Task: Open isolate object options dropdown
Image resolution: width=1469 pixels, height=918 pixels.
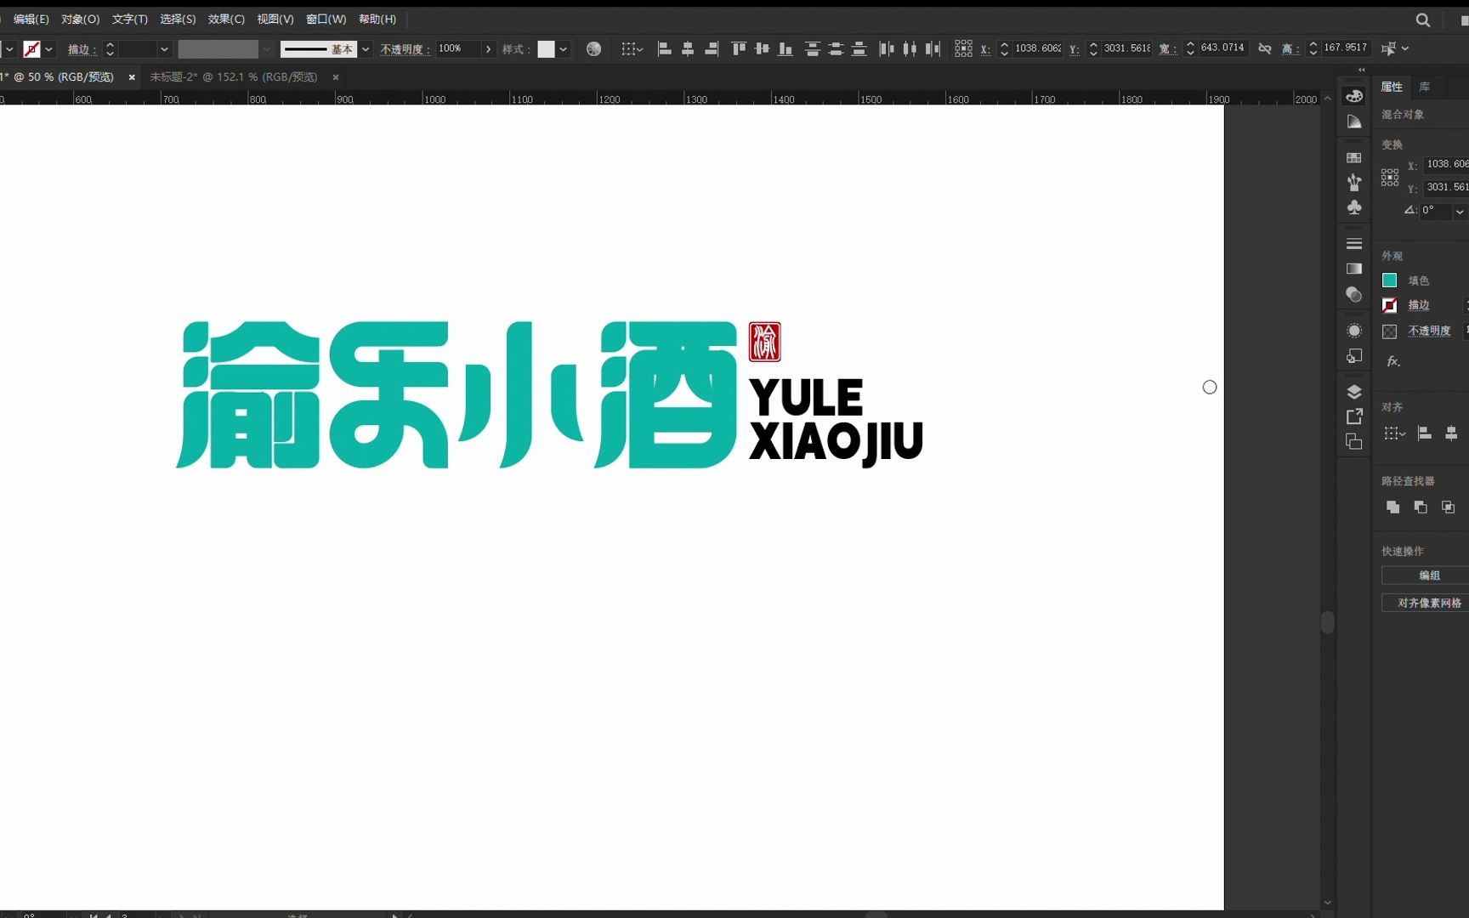Action: [1405, 48]
